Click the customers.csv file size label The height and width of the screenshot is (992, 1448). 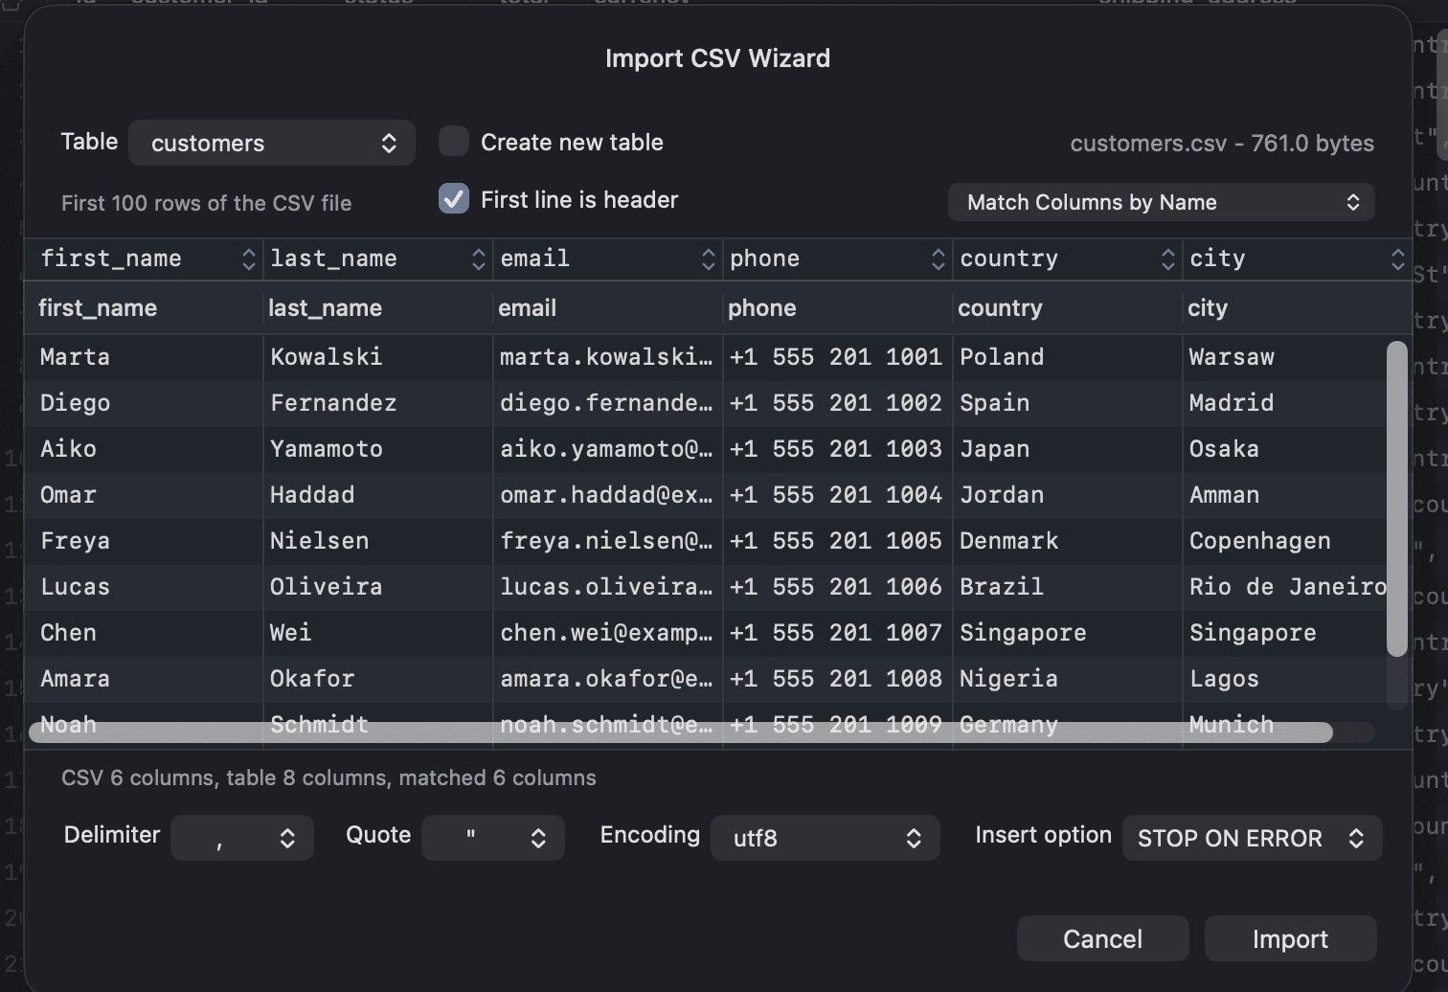pyautogui.click(x=1222, y=144)
